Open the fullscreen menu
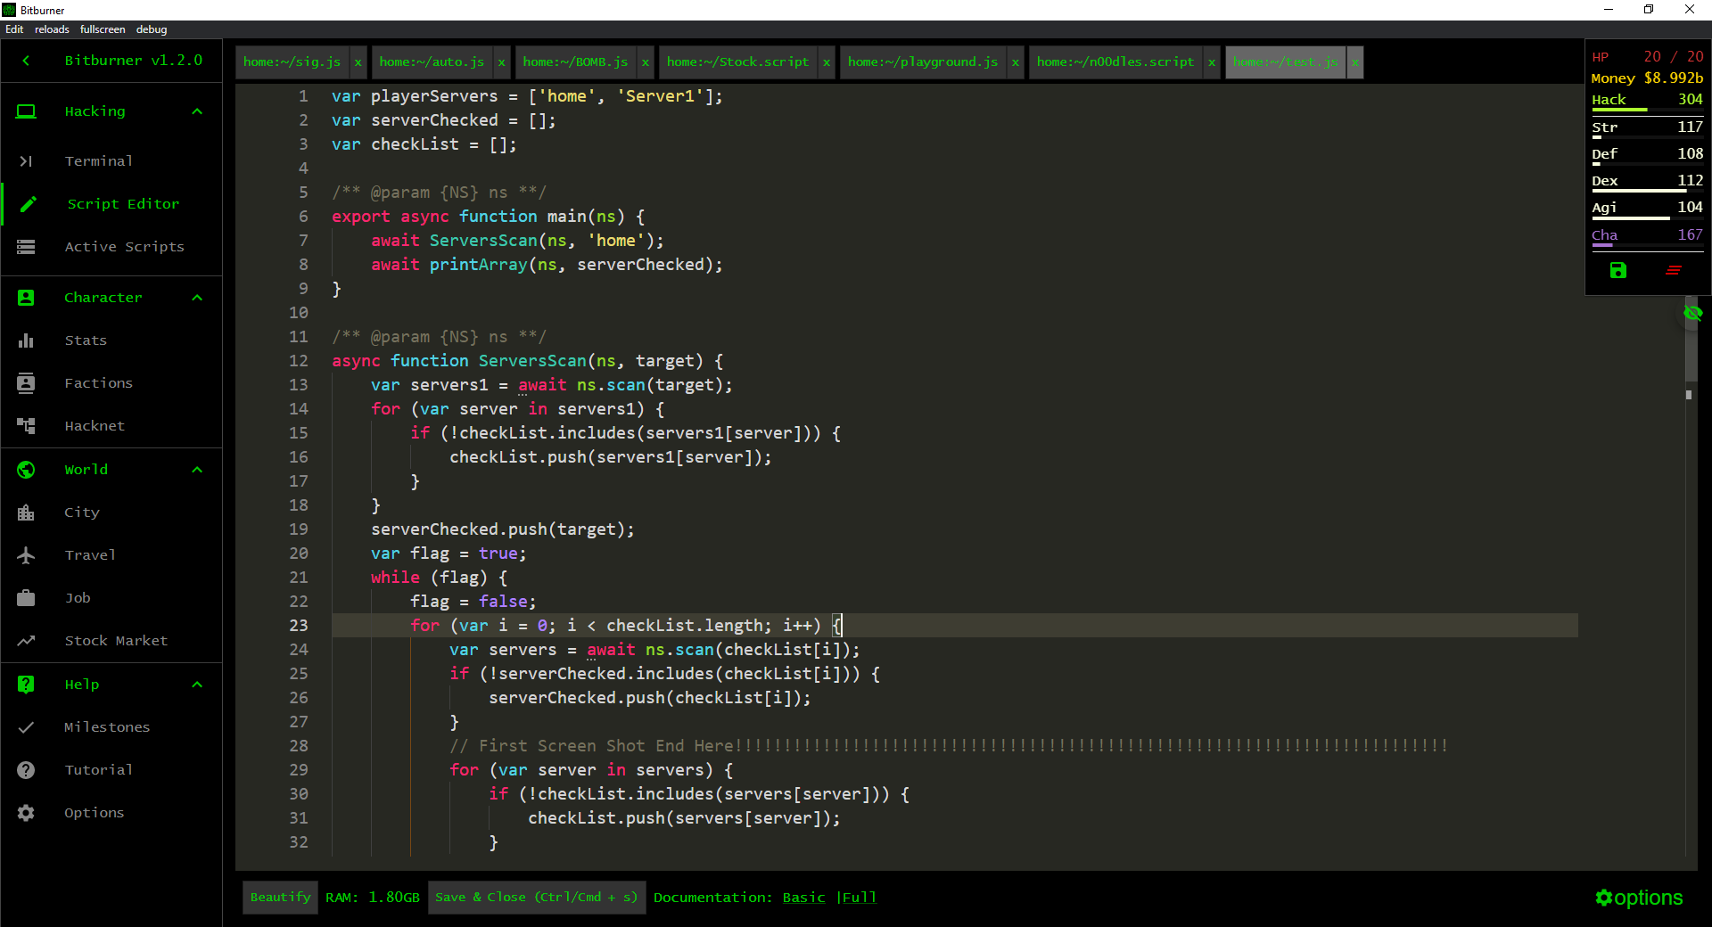Image resolution: width=1712 pixels, height=927 pixels. click(103, 29)
